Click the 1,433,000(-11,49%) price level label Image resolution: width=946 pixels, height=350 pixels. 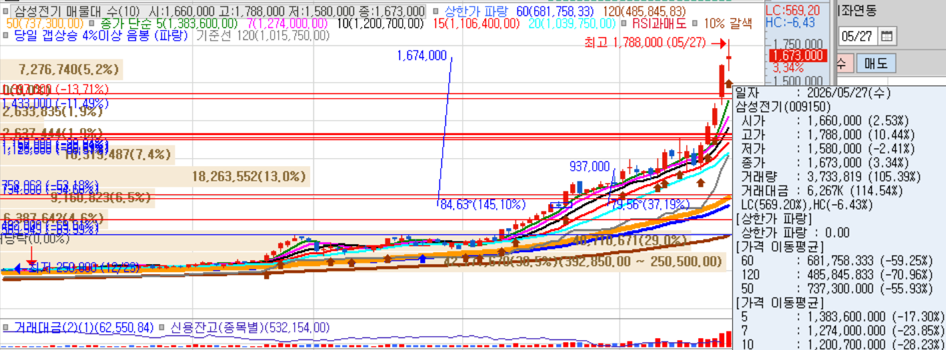coord(55,103)
